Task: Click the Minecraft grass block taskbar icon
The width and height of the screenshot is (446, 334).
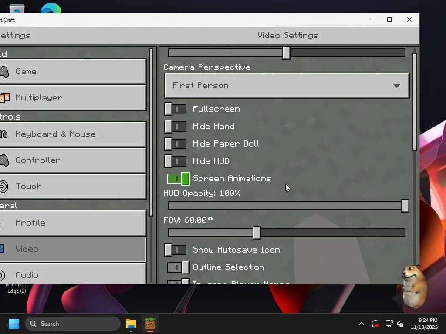Action: click(x=150, y=324)
